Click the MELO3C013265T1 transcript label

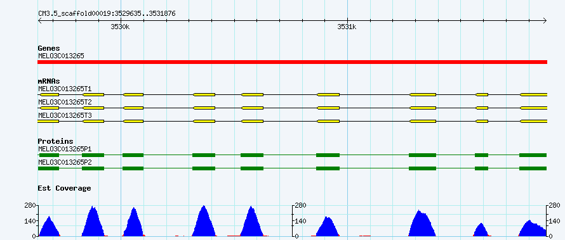coord(65,89)
